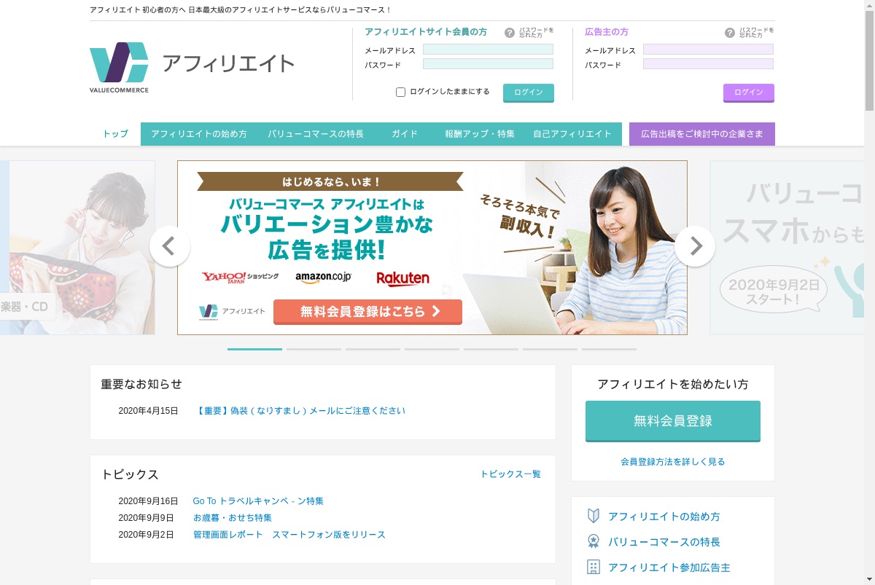Viewport: 875px width, 585px height.
Task: Click affiliate パスワードを忘れた方 text link
Action: click(536, 33)
